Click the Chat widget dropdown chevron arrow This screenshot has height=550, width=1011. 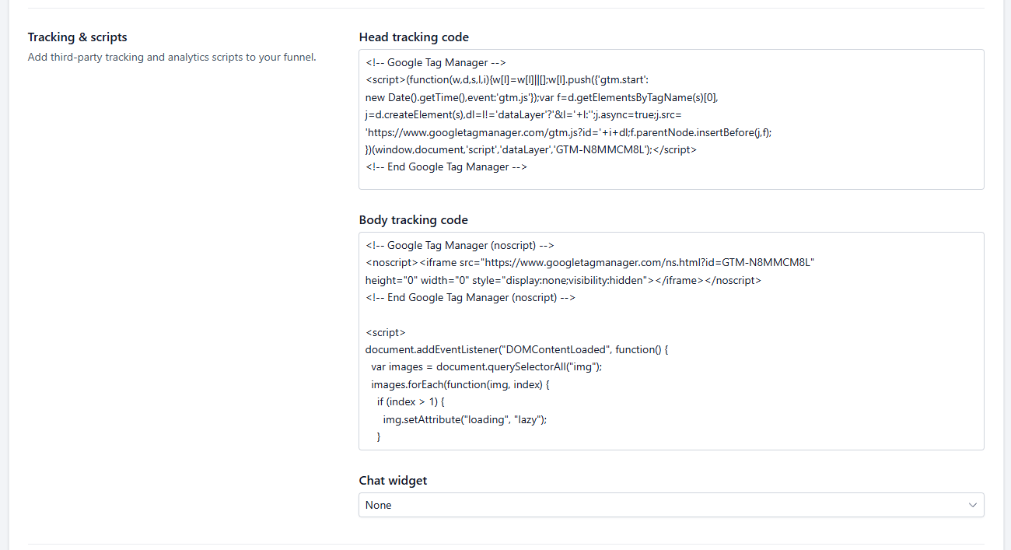click(x=973, y=505)
